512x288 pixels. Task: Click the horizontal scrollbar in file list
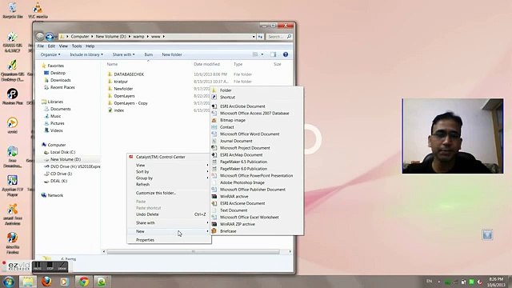194,251
